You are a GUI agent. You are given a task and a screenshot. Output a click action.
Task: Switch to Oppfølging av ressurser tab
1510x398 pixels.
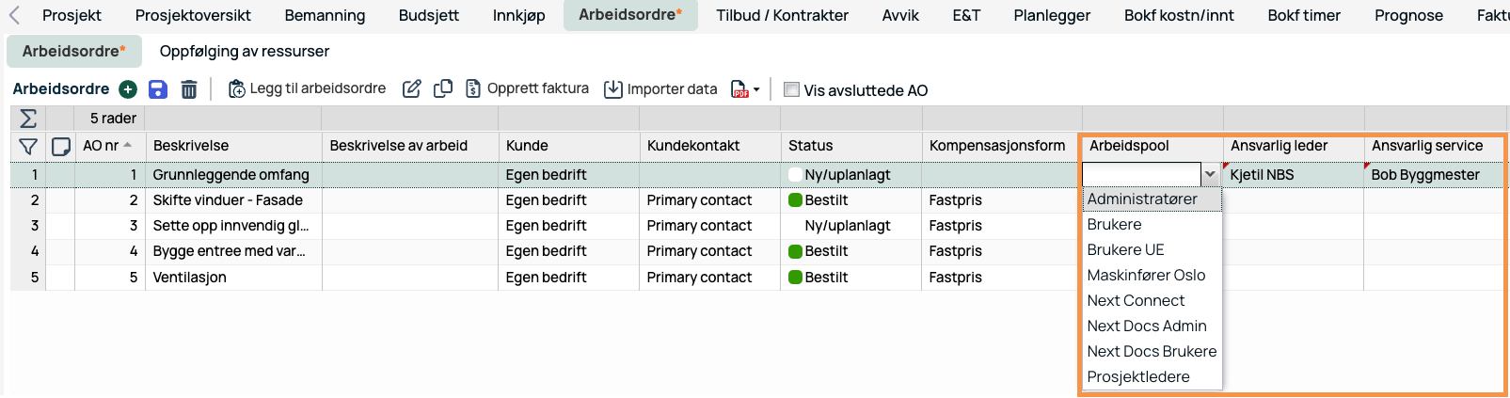(x=245, y=51)
